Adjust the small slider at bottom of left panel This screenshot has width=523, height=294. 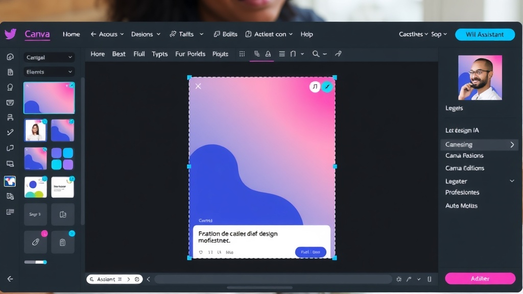click(35, 261)
